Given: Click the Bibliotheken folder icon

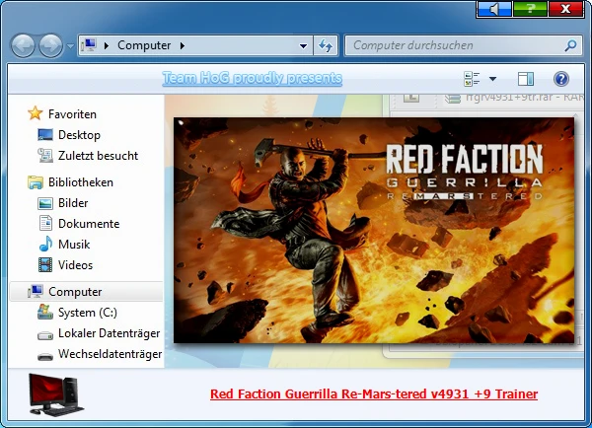Looking at the screenshot, I should click(36, 182).
